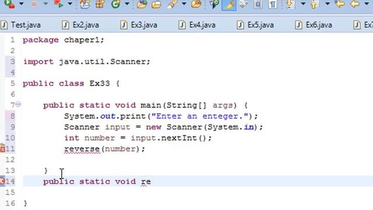Click the pin icon with green circle
This screenshot has height=210, width=373.
(214, 4)
